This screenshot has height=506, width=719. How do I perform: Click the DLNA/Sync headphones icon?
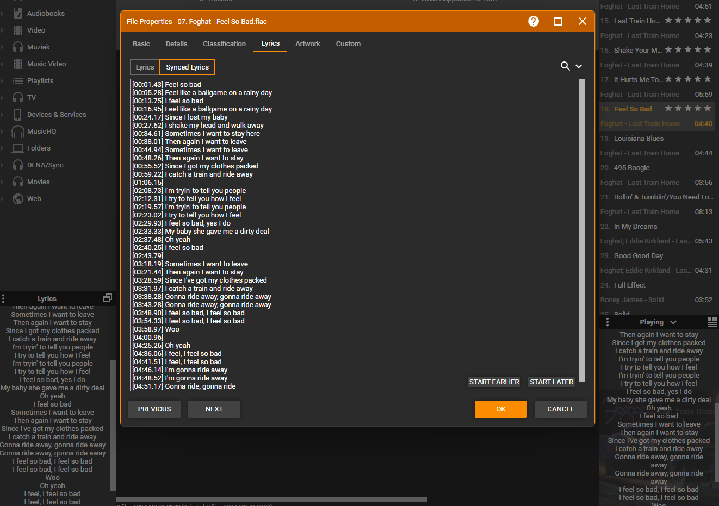tap(18, 165)
